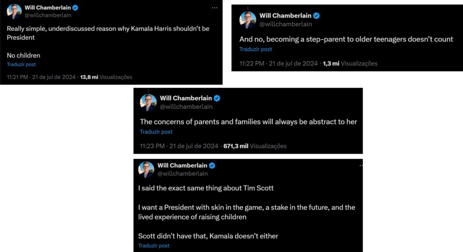Click the verified badge on the Tim Scott tweet

pos(212,166)
